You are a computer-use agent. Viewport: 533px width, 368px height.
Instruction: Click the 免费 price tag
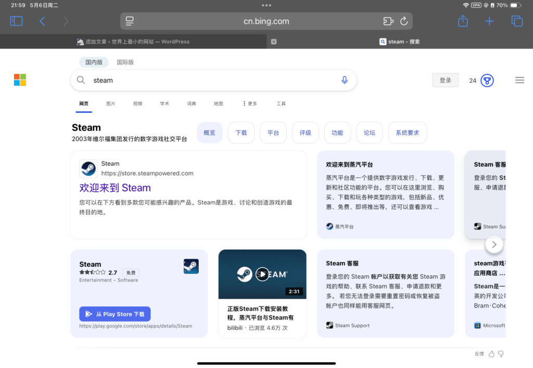point(131,273)
